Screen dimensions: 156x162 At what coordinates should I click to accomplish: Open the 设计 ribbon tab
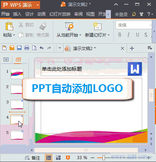pos(29,14)
